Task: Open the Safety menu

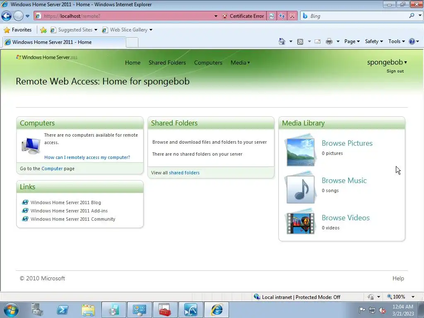Action: point(374,41)
